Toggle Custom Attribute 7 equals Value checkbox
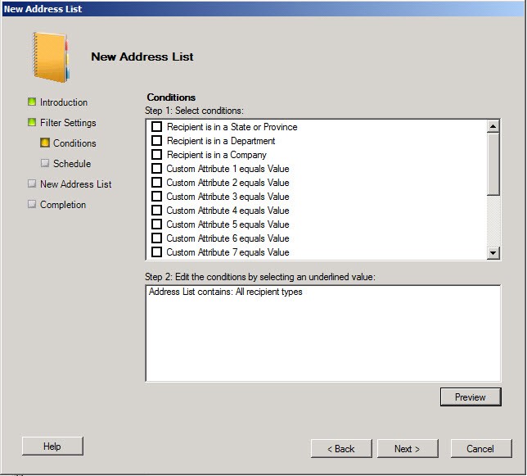This screenshot has height=476, width=527. tap(156, 252)
